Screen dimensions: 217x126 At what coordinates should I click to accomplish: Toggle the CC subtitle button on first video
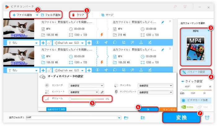click(49, 43)
